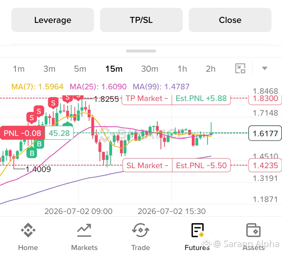
Task: Expand chart to fullscreen view icon
Action: point(240,68)
